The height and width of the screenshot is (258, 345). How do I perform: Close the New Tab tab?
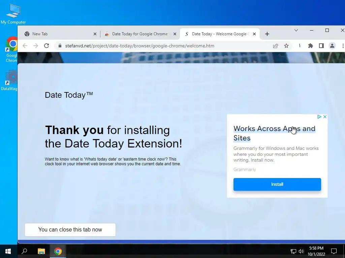(95, 34)
